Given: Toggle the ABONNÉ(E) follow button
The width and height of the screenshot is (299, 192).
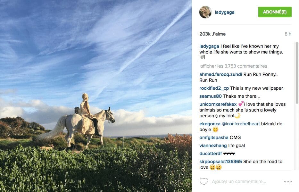Looking at the screenshot, I should (275, 12).
